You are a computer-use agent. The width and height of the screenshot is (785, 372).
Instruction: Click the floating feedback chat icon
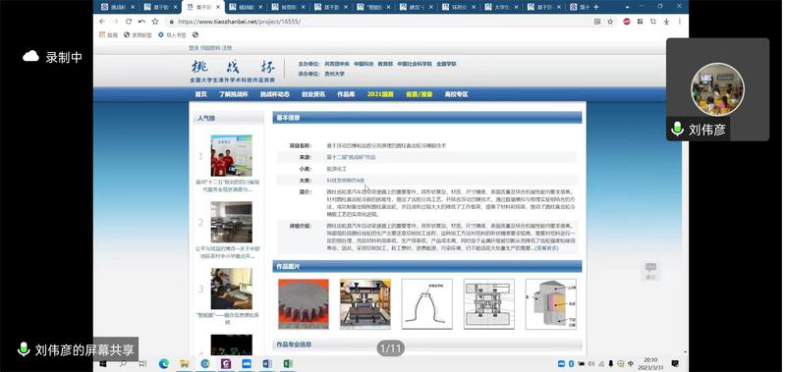tap(650, 271)
